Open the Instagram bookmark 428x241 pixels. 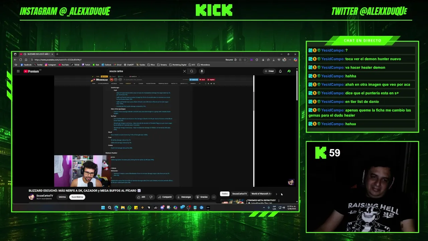point(50,65)
